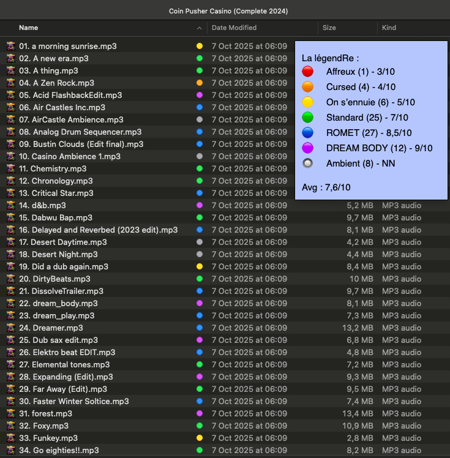Viewport: 450px width, 458px height.
Task: Click the icon beside 14. d&b.mp3
Action: point(11,205)
